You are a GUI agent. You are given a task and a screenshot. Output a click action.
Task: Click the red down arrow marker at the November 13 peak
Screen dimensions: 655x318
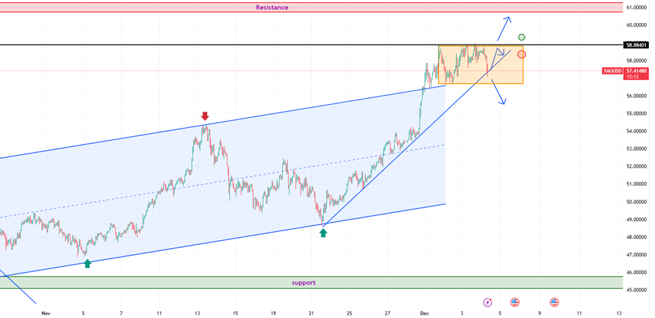[205, 116]
